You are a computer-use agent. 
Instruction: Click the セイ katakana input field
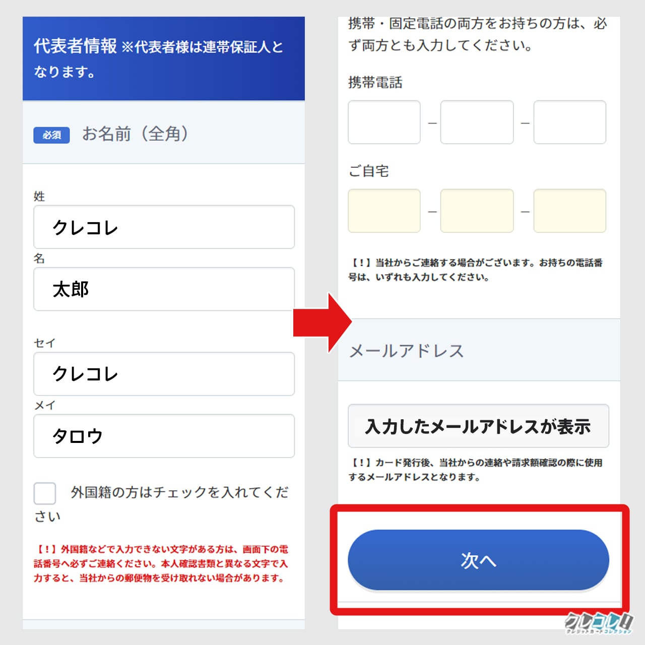click(x=164, y=374)
